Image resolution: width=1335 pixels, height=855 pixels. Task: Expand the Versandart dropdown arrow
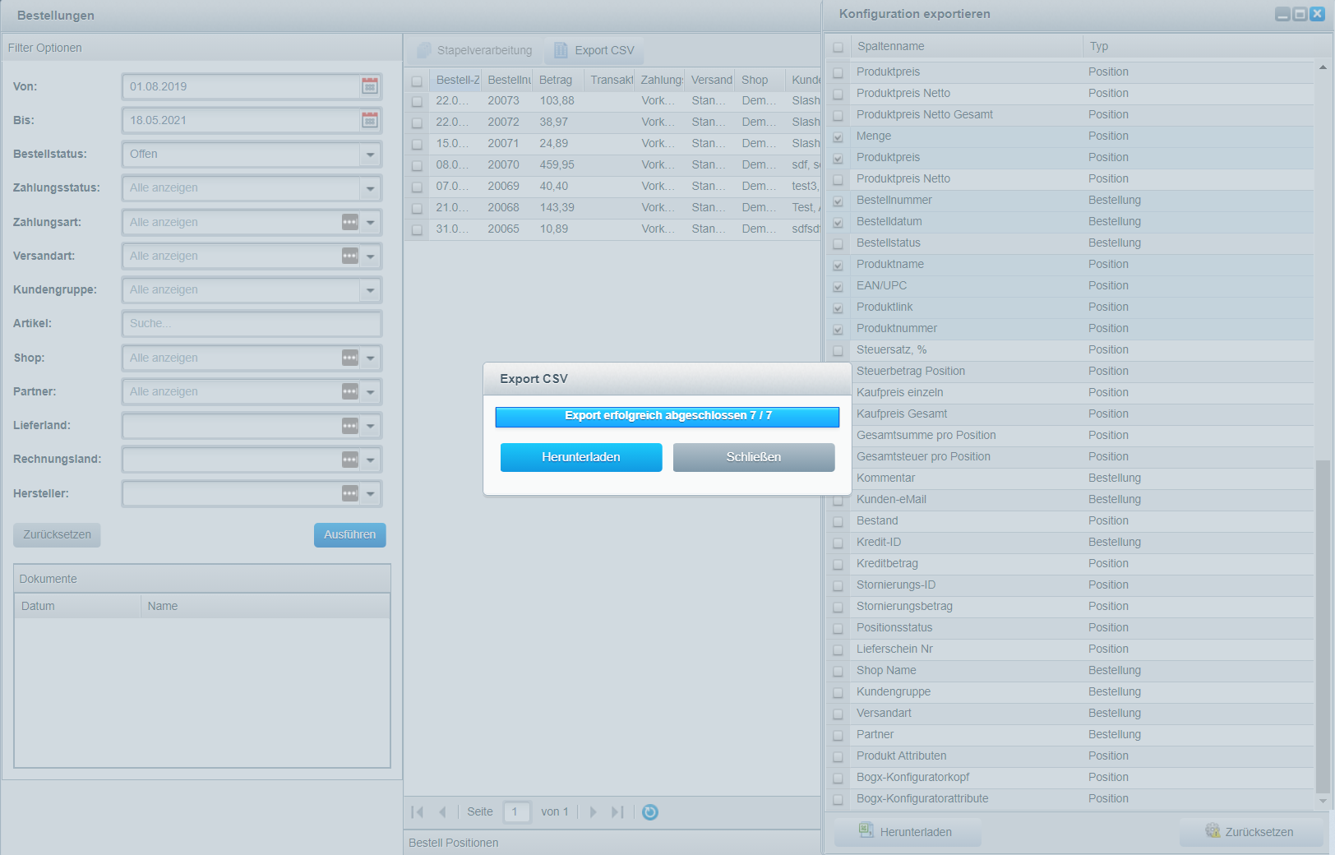[370, 256]
